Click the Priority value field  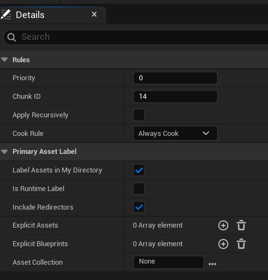(x=175, y=78)
